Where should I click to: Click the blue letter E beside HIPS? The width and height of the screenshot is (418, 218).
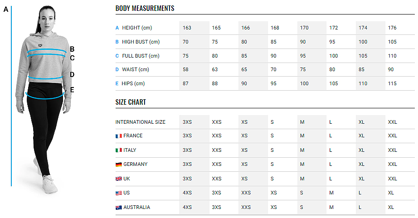coord(117,83)
